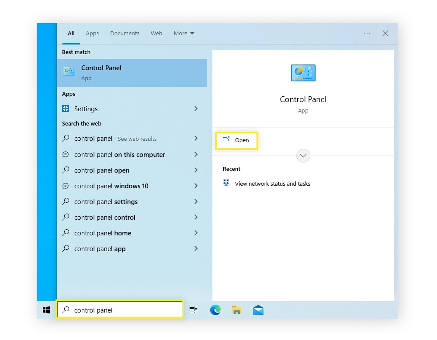The height and width of the screenshot is (340, 437).
Task: Click the open-window icon beside Open
Action: point(226,139)
